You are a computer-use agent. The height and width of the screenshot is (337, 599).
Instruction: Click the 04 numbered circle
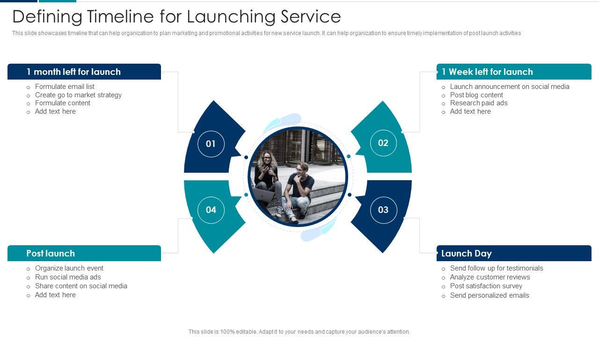pos(211,210)
